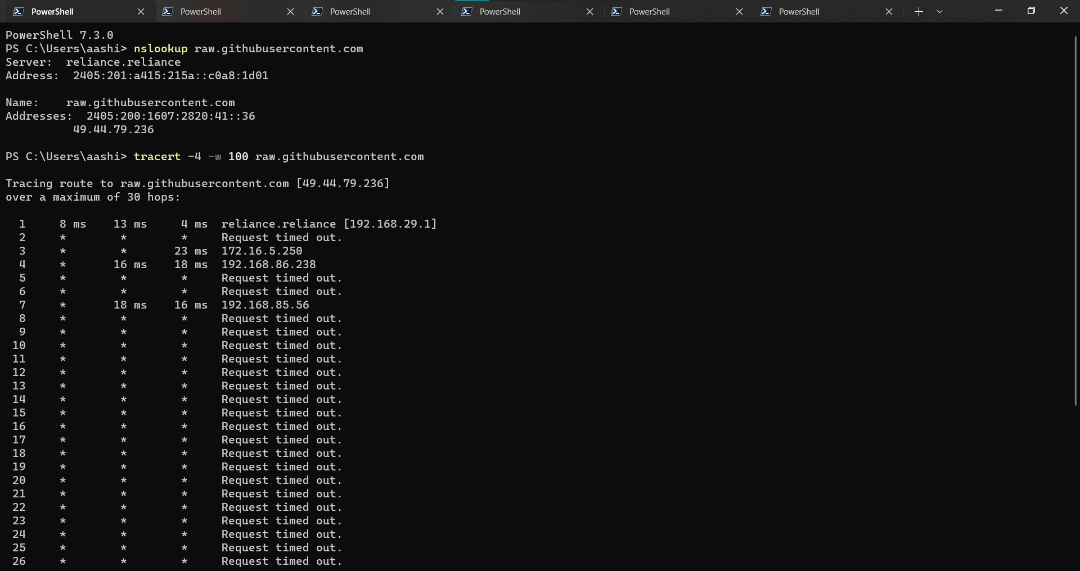Close the sixth PowerShell tab
Viewport: 1080px width, 571px height.
[x=889, y=11]
